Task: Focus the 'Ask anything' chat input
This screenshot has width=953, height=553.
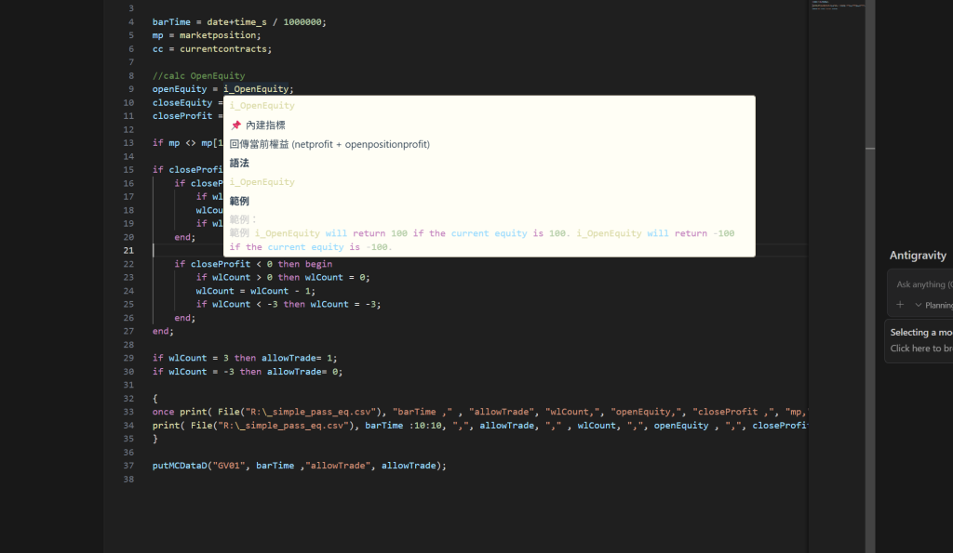Action: (x=921, y=284)
